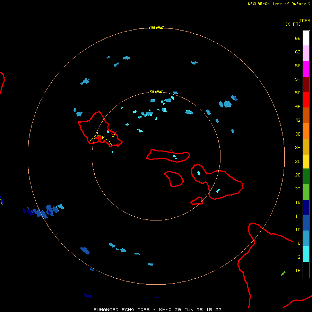Pick the bright orange legend swatch

[x=306, y=131]
